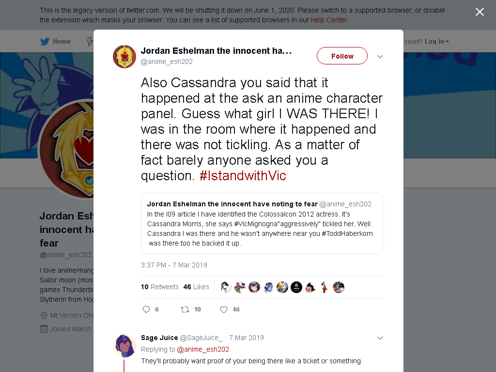Click the Twitter bird Home icon

(x=45, y=42)
